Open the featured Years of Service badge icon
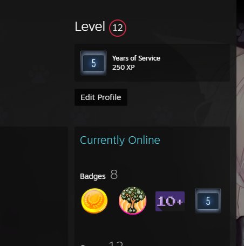Viewport: 244px width, 246px height. [93, 63]
